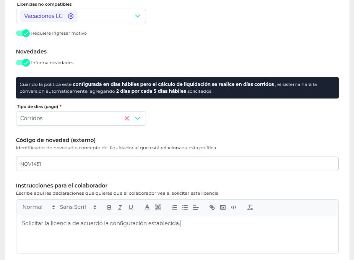
Task: Clear text formatting in editor
Action: (250, 207)
